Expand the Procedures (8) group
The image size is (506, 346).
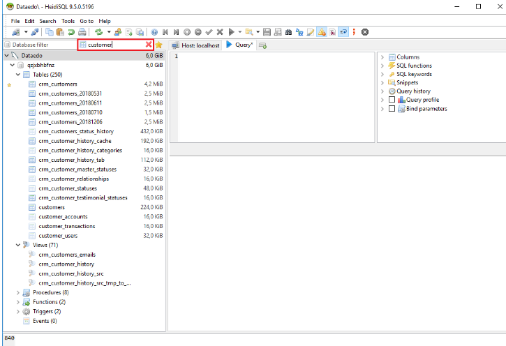pos(18,292)
